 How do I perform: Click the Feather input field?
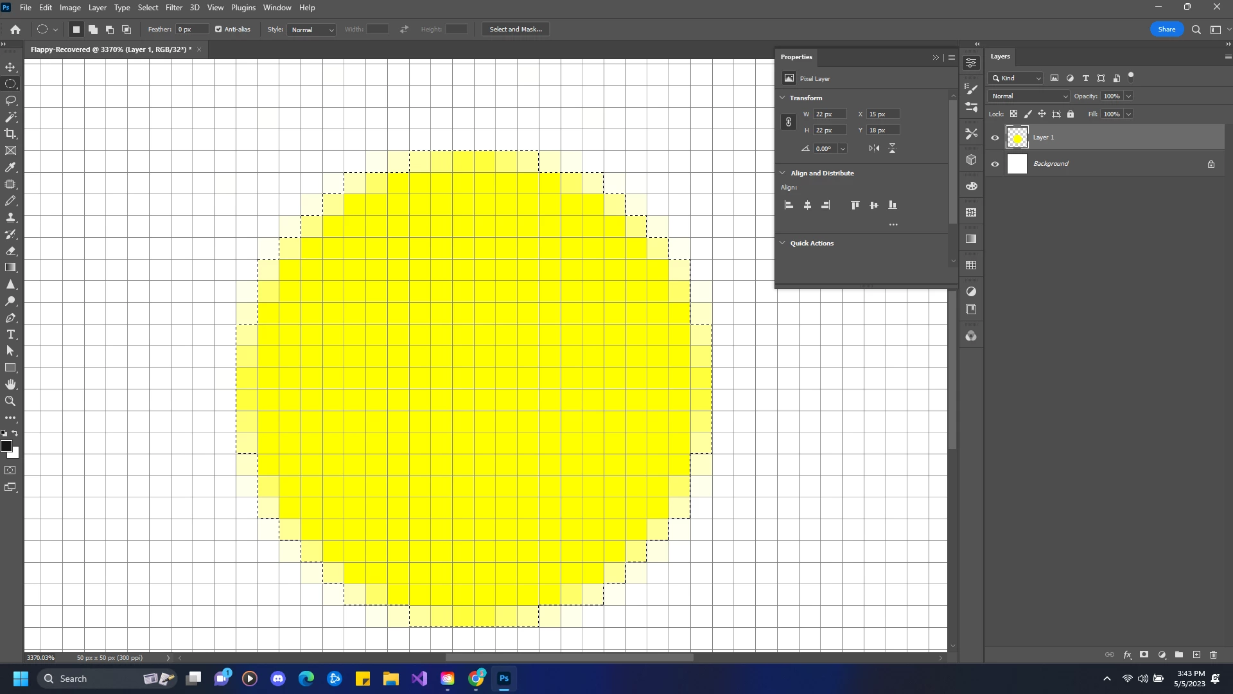(191, 30)
